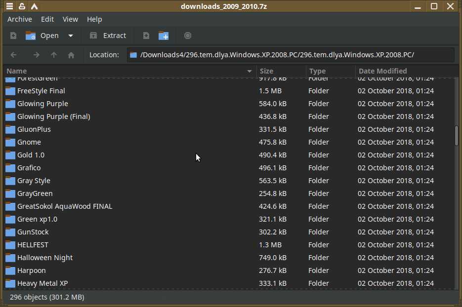Go up one level arrow
462x307 pixels.
54,55
